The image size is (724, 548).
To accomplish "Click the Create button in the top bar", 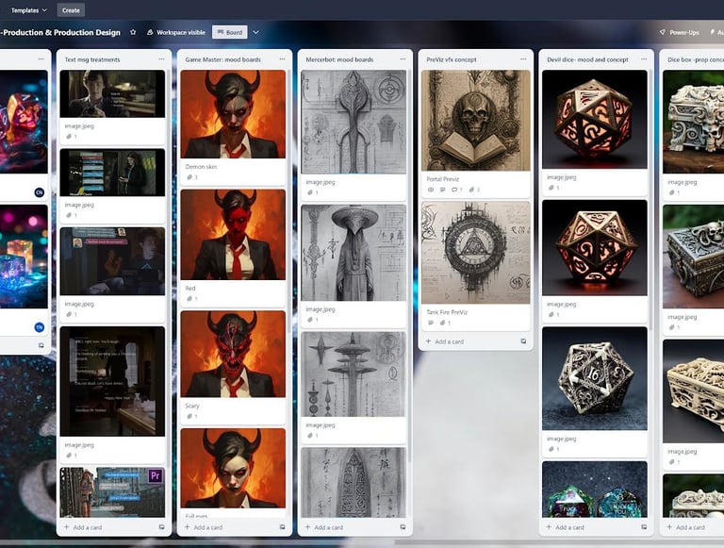I will tap(71, 10).
